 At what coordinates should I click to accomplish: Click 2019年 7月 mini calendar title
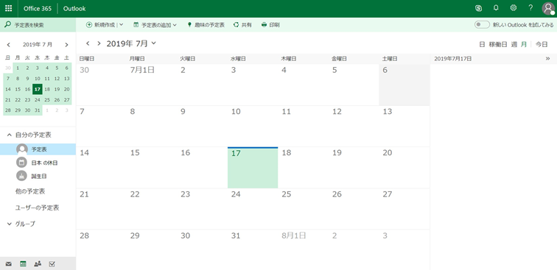coord(38,45)
